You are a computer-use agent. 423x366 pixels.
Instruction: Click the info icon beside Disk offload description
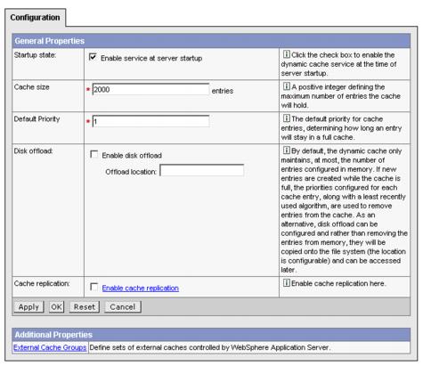click(x=286, y=150)
